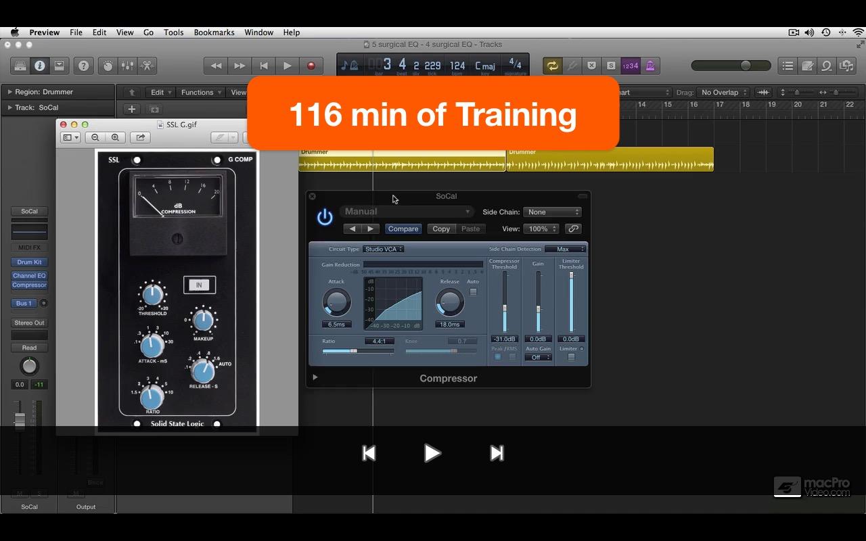Open the Circuit Type Studio VCA dropdown
866x541 pixels.
pos(383,249)
